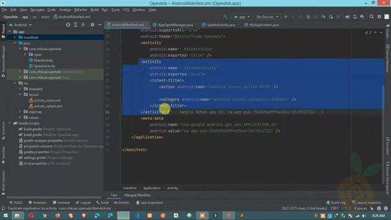Click Select Opened File target icon
The width and height of the screenshot is (391, 220).
(x=68, y=24)
